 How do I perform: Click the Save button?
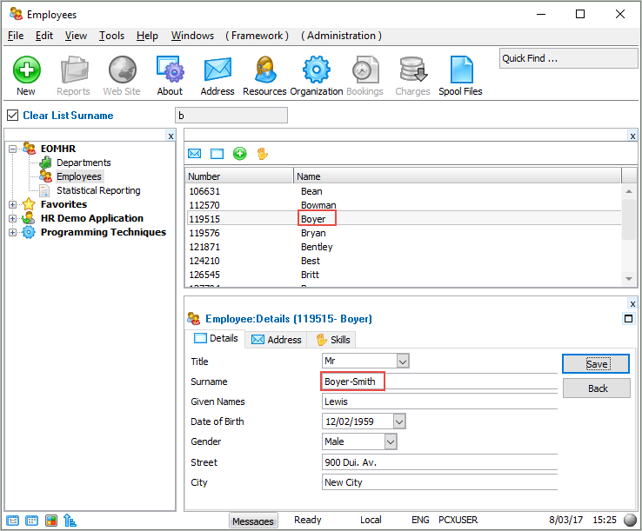(x=596, y=364)
